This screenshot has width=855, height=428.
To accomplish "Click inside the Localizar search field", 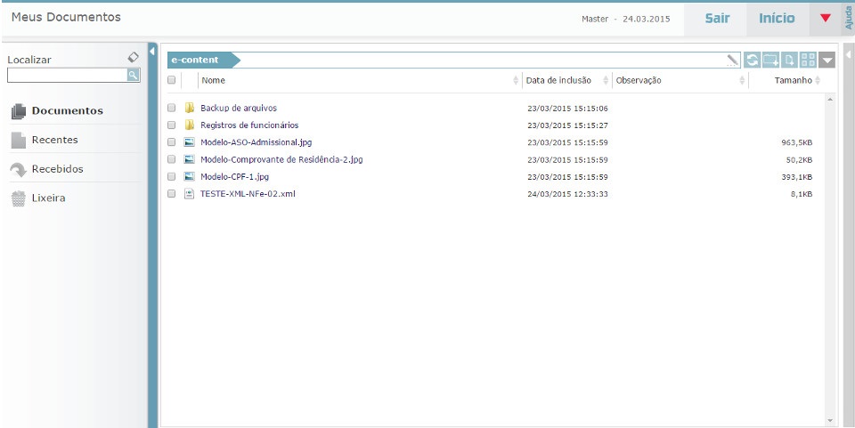I will pyautogui.click(x=67, y=76).
